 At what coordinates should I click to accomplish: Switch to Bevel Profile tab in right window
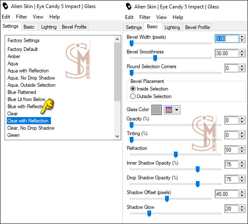click(197, 27)
